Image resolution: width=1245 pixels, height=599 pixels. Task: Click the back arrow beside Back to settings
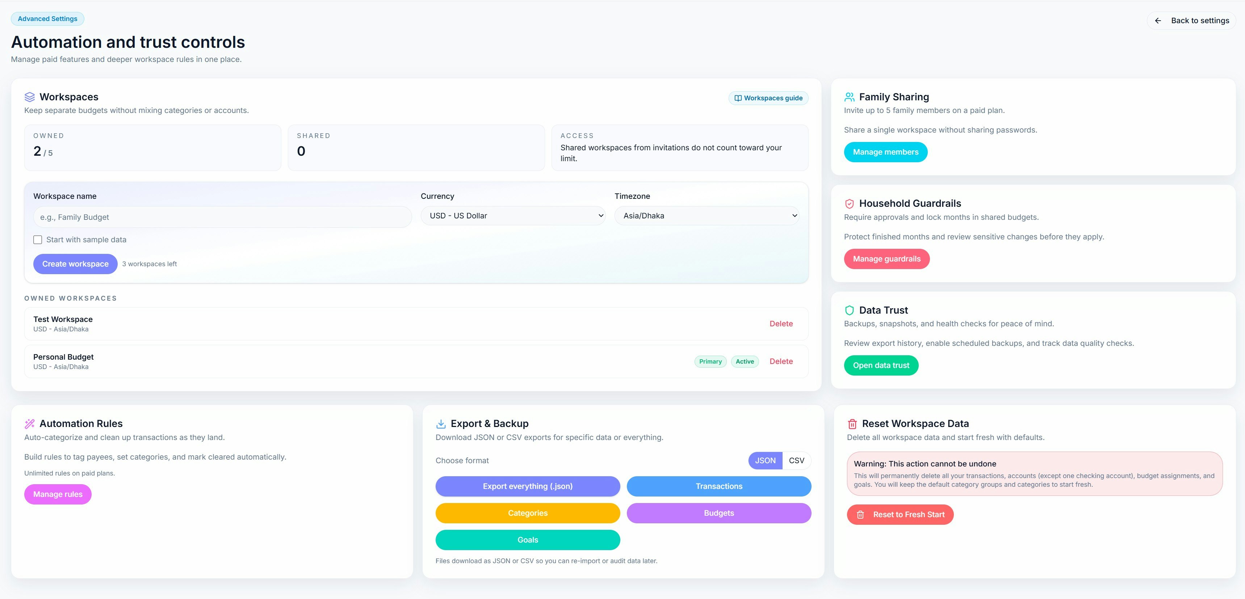pos(1158,20)
